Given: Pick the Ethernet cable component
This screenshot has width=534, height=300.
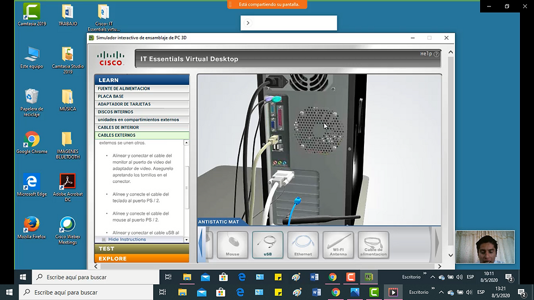Looking at the screenshot, I should tap(303, 244).
